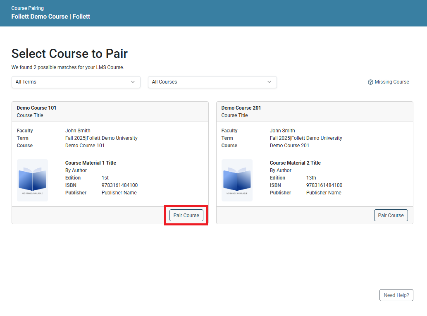Click the question mark icon beside Missing Course
Image resolution: width=427 pixels, height=316 pixels.
pyautogui.click(x=370, y=82)
